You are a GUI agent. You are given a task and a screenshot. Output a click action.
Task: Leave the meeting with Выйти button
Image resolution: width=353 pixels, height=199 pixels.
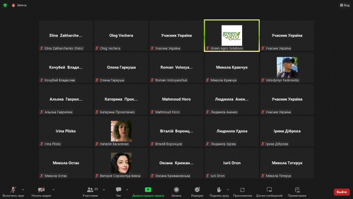point(341,192)
